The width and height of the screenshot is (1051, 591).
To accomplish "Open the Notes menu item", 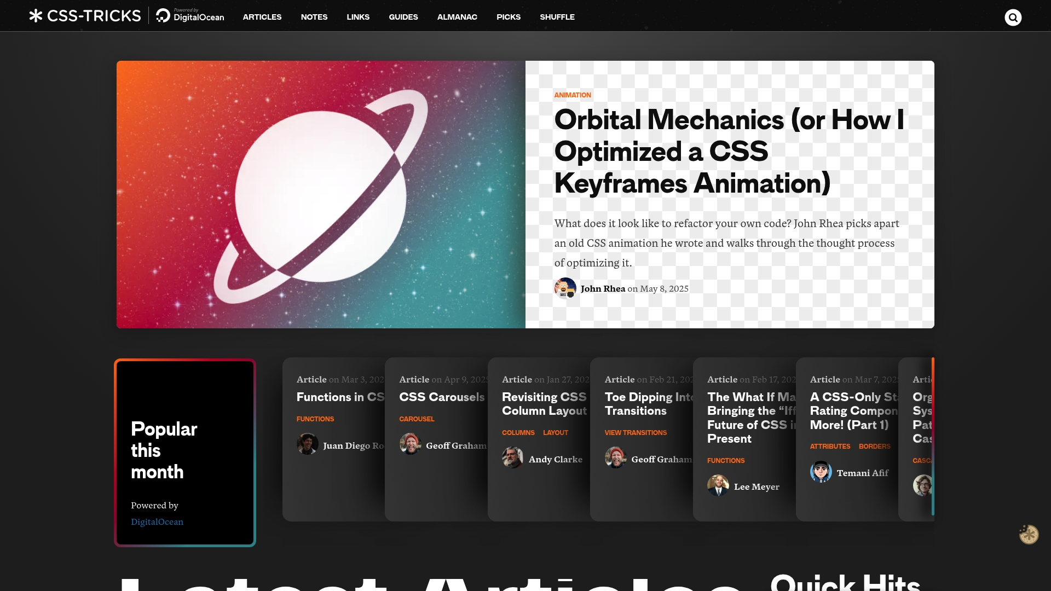I will pyautogui.click(x=314, y=17).
